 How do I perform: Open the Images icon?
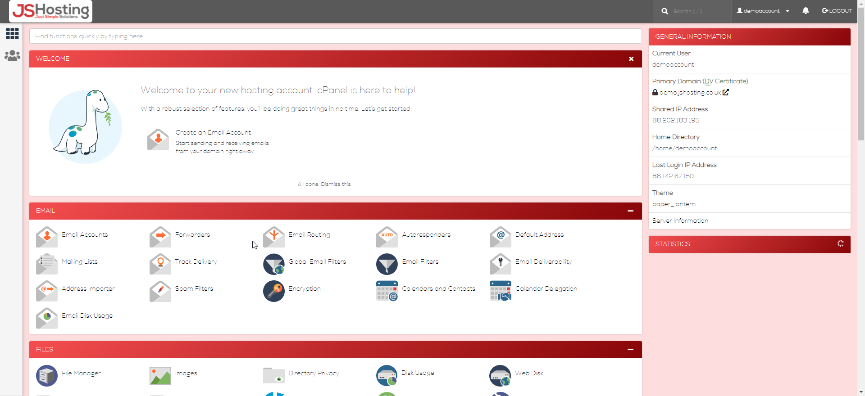click(x=160, y=376)
